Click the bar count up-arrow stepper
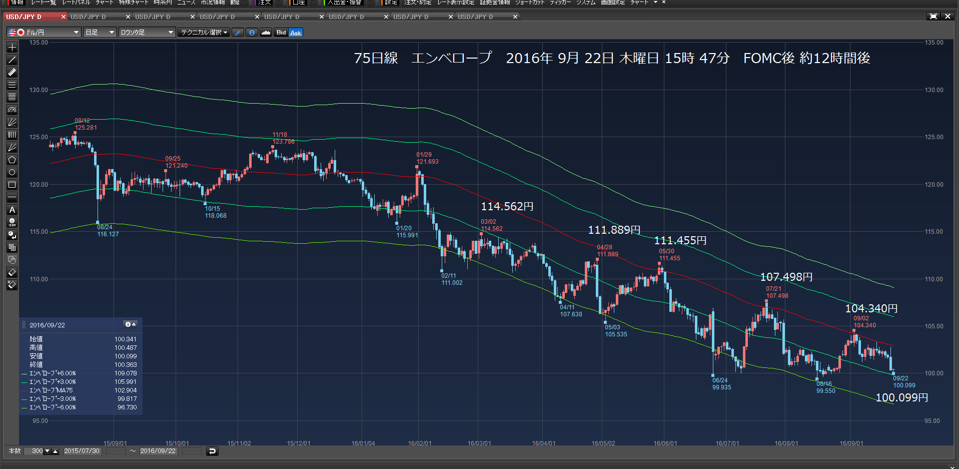The image size is (959, 469). (56, 451)
